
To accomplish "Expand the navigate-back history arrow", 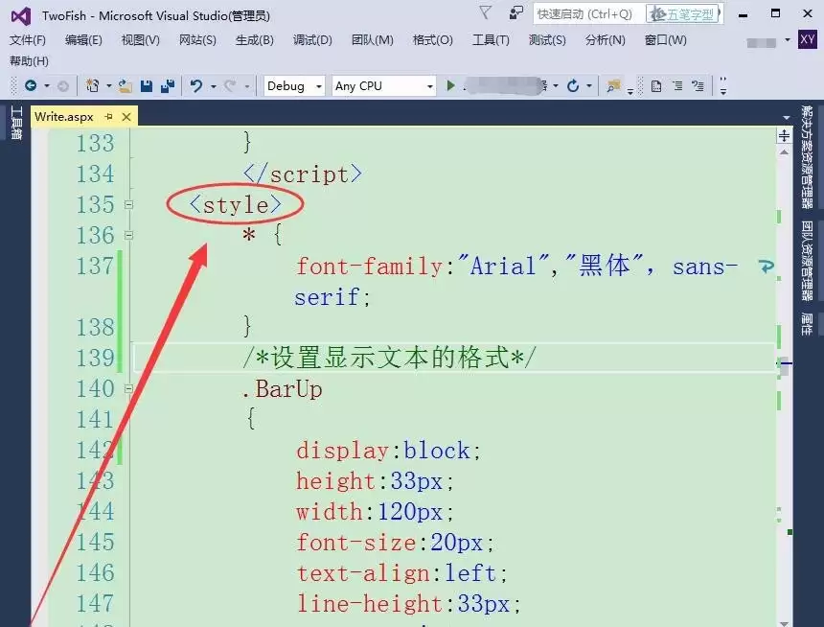I will tap(46, 85).
